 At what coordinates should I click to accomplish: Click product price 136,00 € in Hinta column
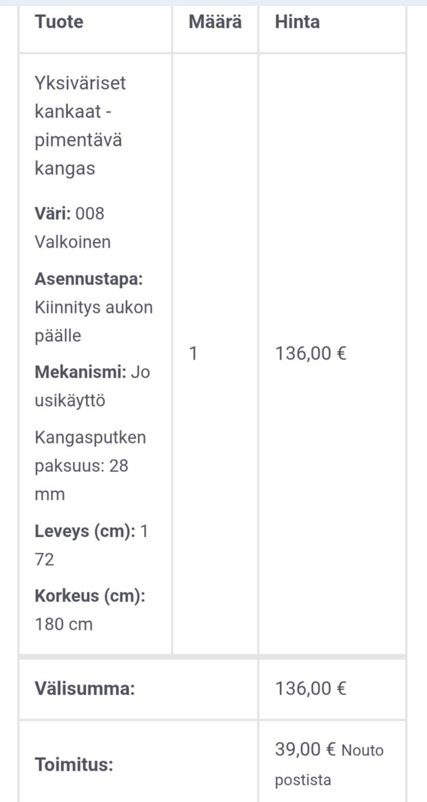[310, 353]
